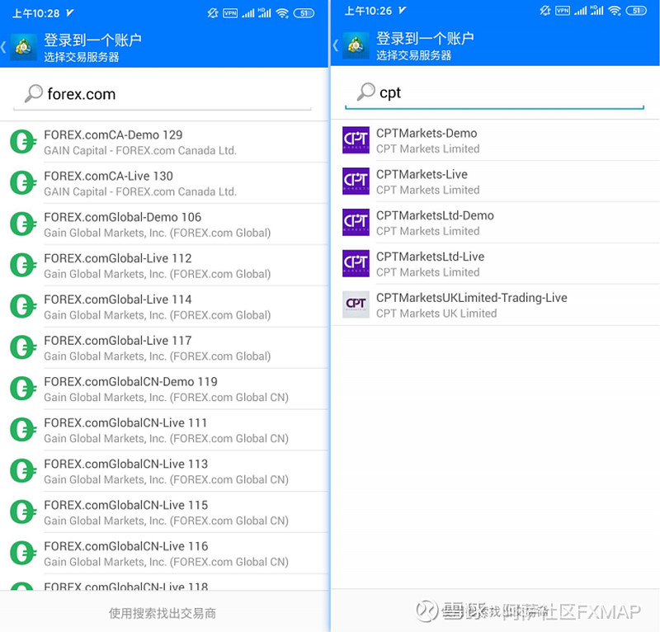Tap purple CPT logo of CPTMarkets-Demo
The image size is (660, 632).
(x=356, y=139)
